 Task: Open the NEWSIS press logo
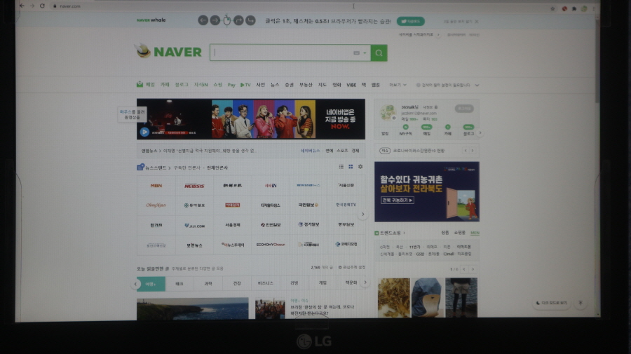194,186
